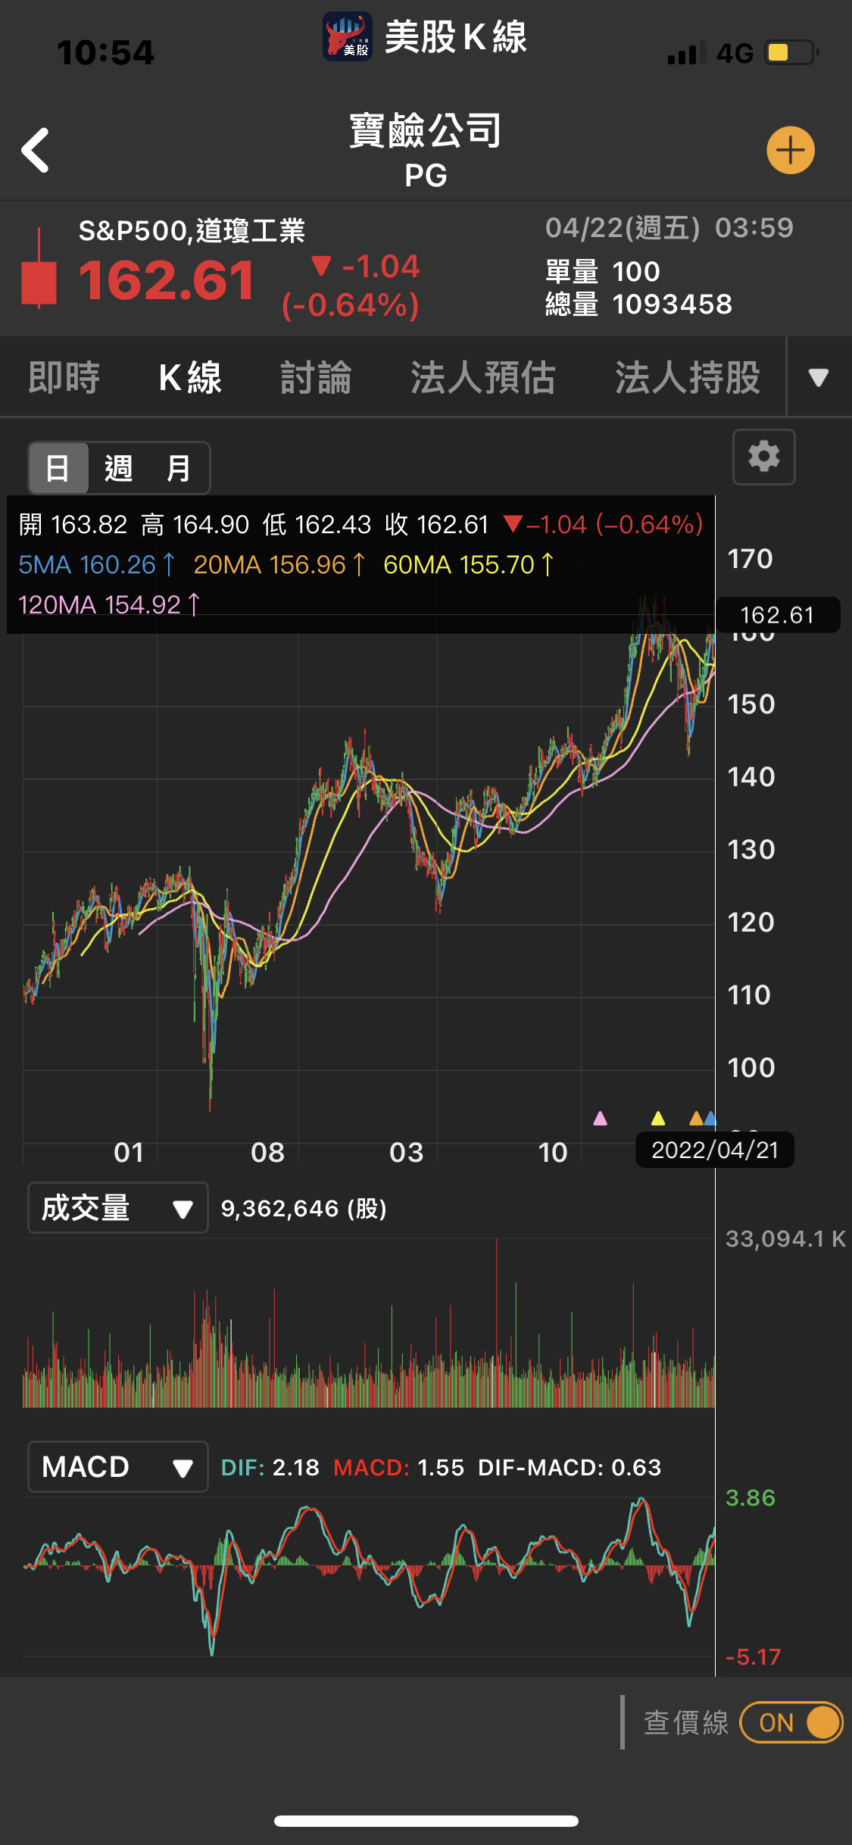The width and height of the screenshot is (852, 1845).
Task: Open the MACD indicator dropdown
Action: click(118, 1467)
